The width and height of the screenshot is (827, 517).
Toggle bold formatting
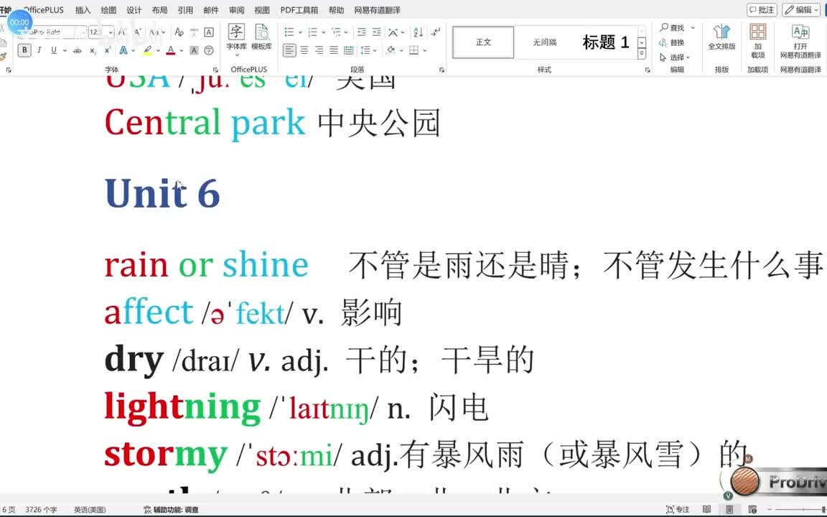point(24,50)
